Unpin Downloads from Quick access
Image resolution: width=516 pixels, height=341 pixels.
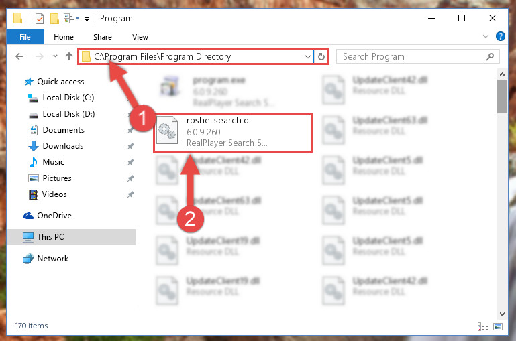click(131, 146)
